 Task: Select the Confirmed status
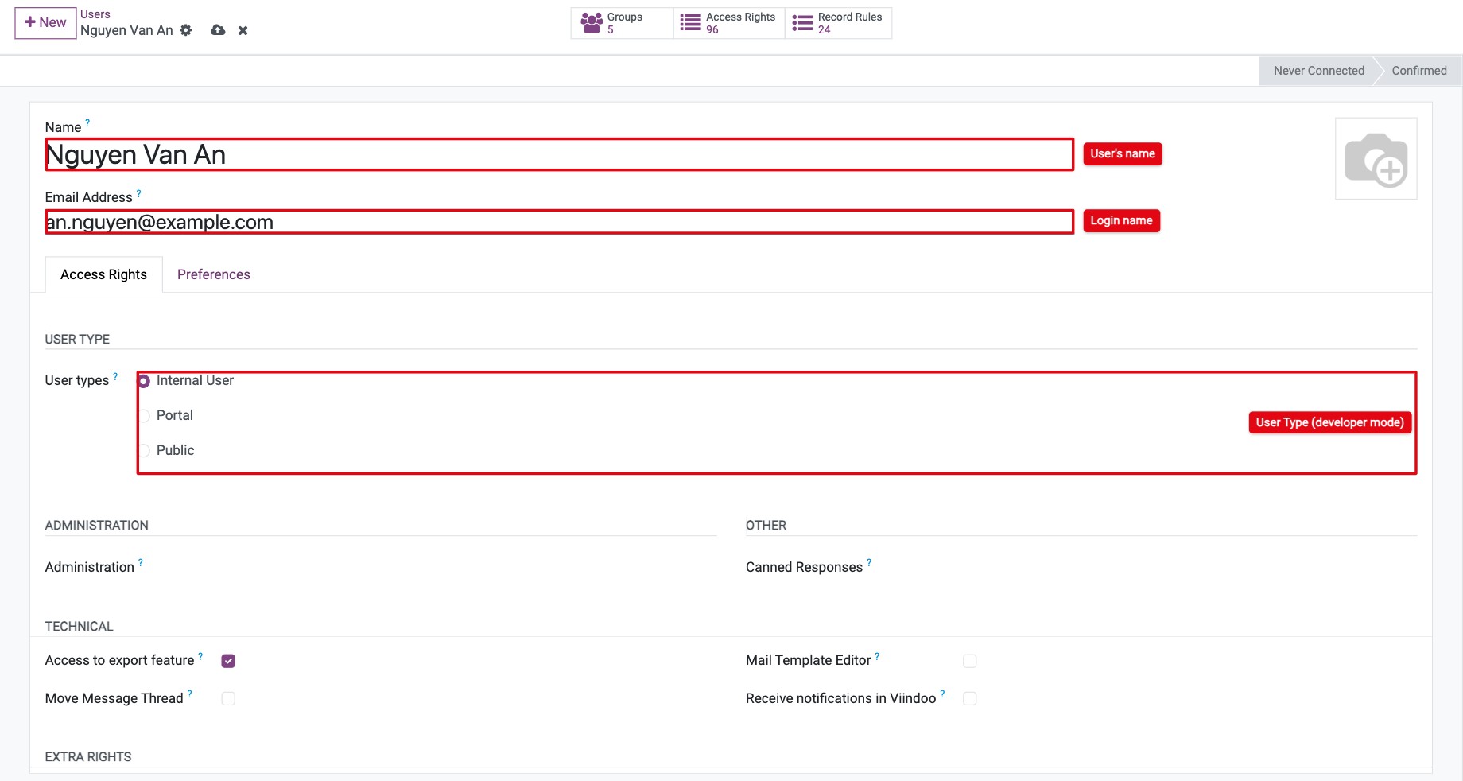[x=1418, y=71]
